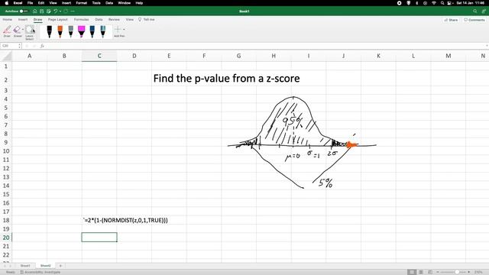Switch to the Draw ribbon tab
This screenshot has width=489, height=275.
coord(37,19)
